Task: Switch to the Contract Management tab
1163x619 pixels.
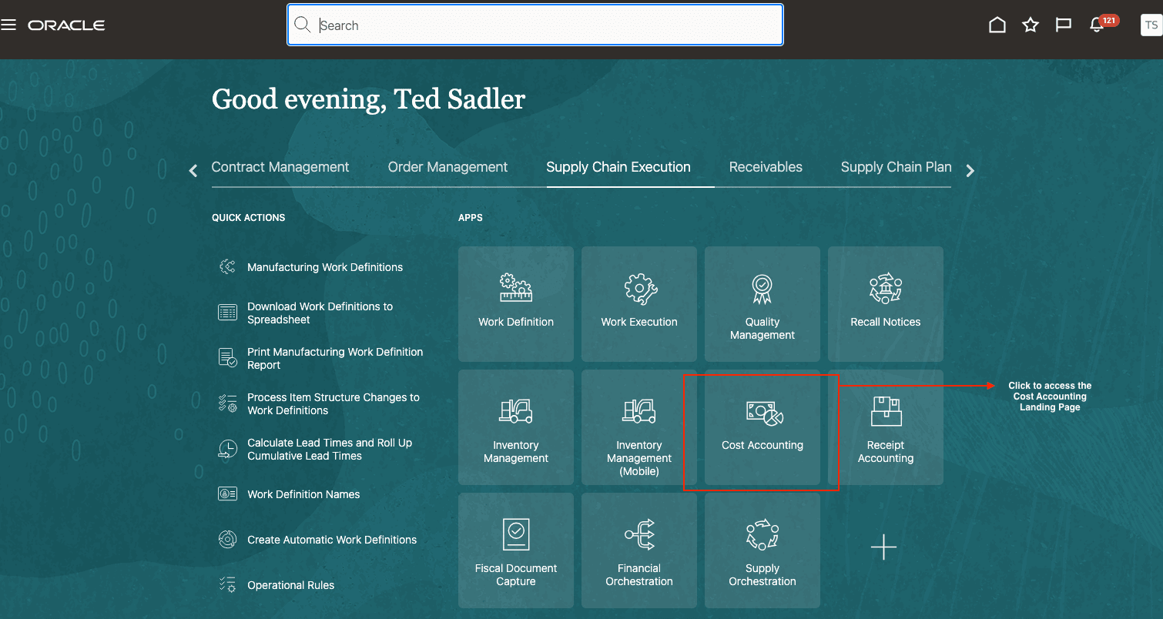Action: click(280, 167)
